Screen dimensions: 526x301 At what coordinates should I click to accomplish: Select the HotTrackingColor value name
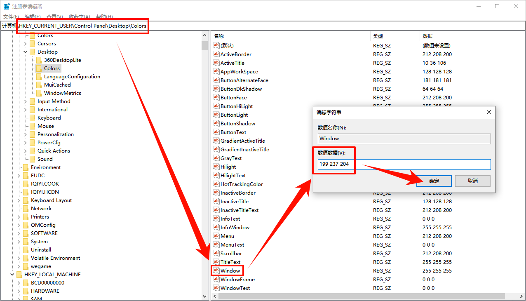pyautogui.click(x=242, y=184)
